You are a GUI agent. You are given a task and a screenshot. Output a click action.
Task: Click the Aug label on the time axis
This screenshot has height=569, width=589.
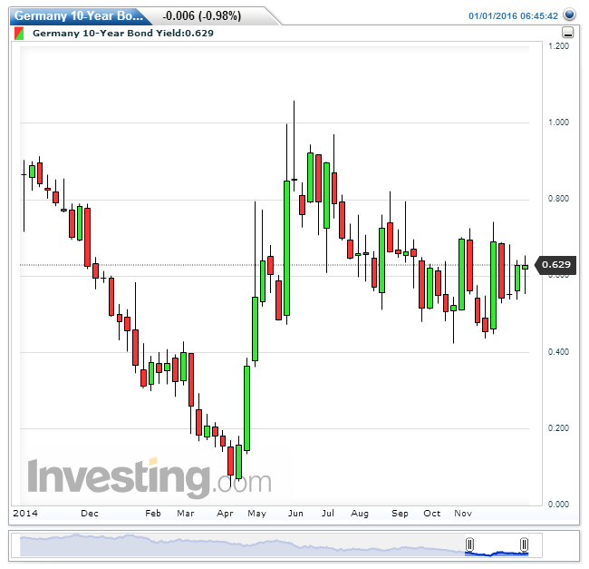[x=360, y=514]
